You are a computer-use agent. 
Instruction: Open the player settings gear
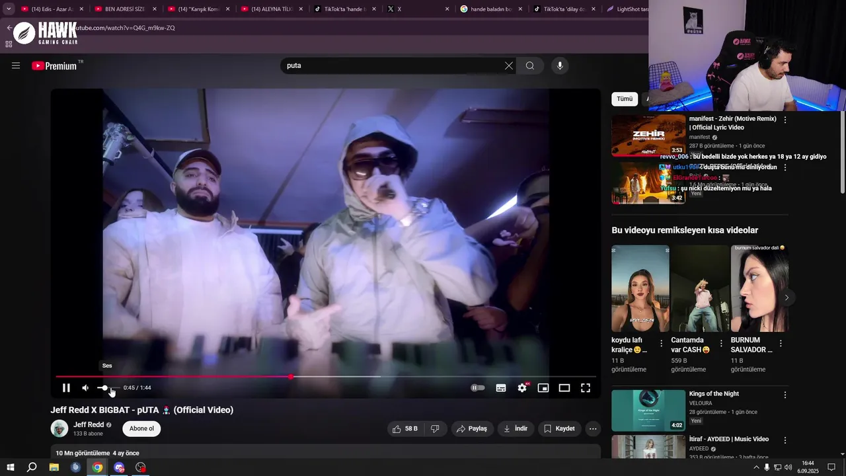tap(522, 388)
